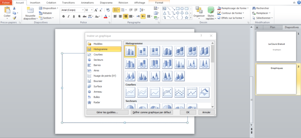Click the Nouvelle diapositive icon
301x138 pixels.
pyautogui.click(x=30, y=10)
